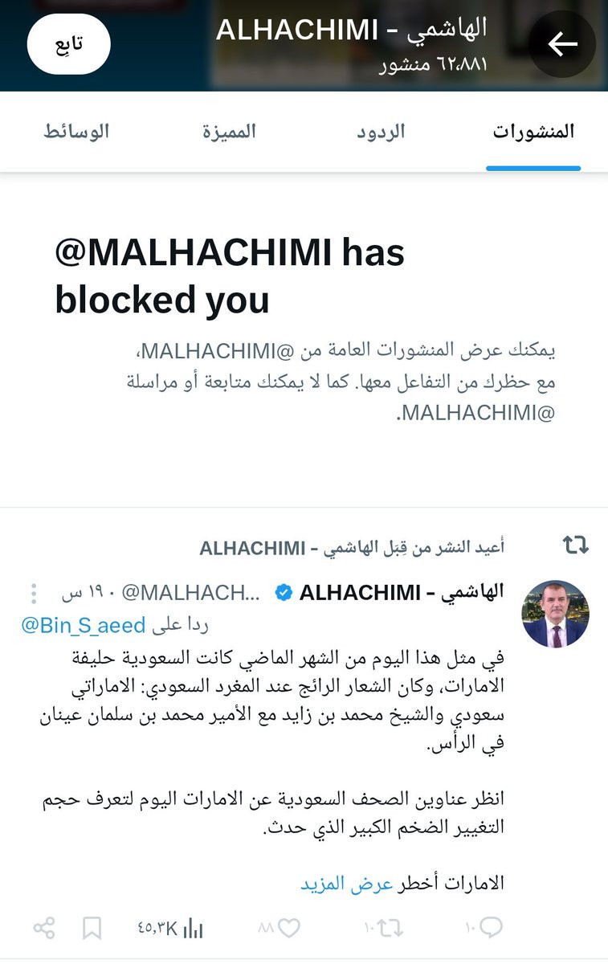The image size is (608, 964).
Task: Tap the retweeted-by icon beside the header
Action: pyautogui.click(x=575, y=547)
